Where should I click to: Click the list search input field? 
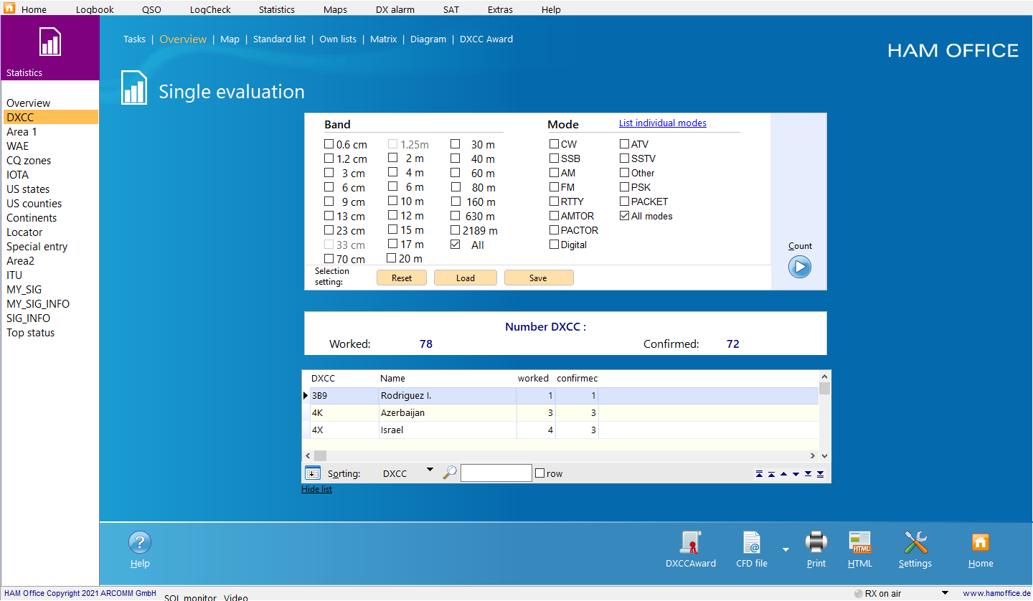point(496,473)
